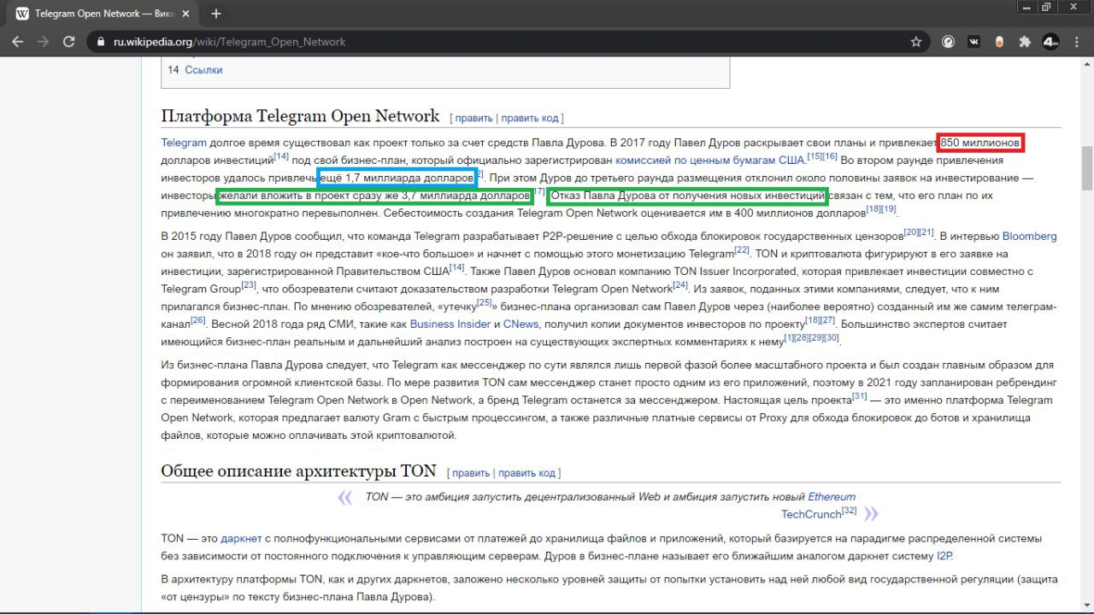Bookmark this page with the star icon

pyautogui.click(x=916, y=41)
